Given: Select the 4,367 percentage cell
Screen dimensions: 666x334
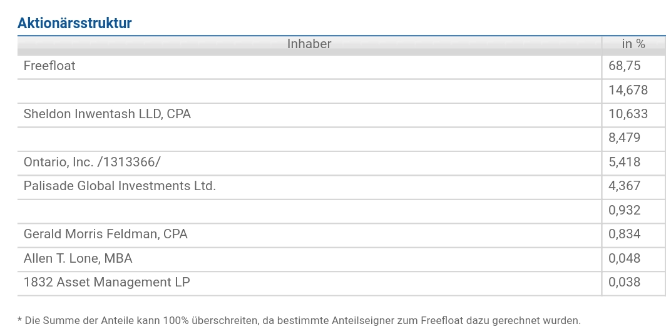Looking at the screenshot, I should click(x=625, y=186).
